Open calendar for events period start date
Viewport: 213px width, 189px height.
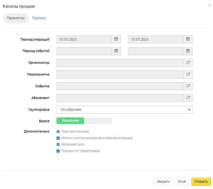click(116, 51)
